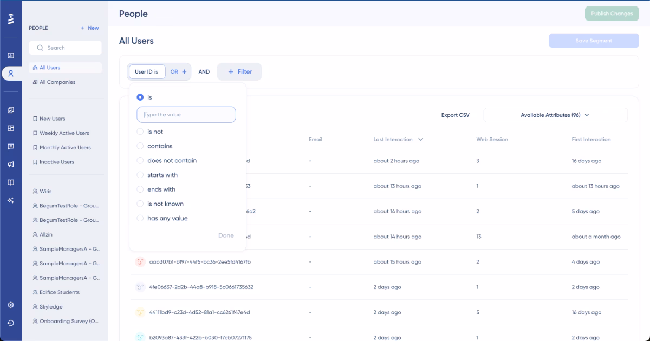Click the Save Segment button
Screen dimensions: 650x341
(594, 41)
